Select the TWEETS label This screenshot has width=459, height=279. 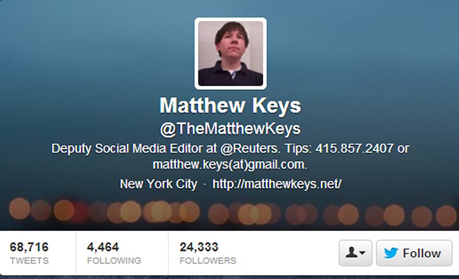point(29,261)
